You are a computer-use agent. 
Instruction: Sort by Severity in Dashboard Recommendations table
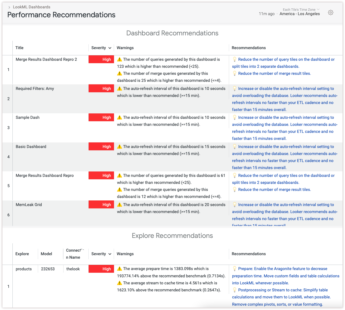coord(101,48)
